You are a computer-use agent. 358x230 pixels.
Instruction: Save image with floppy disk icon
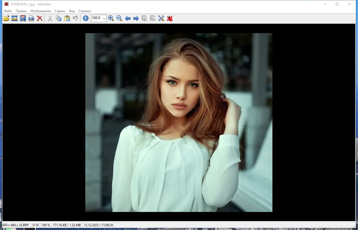[x=23, y=18]
